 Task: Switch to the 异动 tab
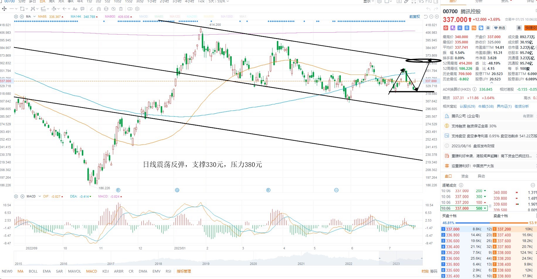[481, 176]
